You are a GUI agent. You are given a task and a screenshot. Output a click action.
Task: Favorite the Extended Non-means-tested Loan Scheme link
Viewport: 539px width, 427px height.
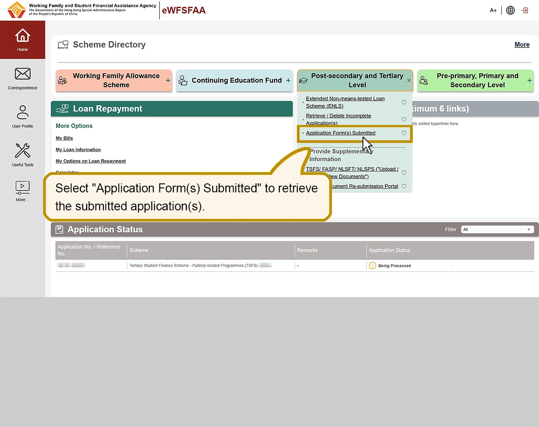tap(404, 102)
